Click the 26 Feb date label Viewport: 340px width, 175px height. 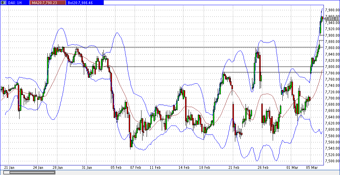click(x=263, y=168)
